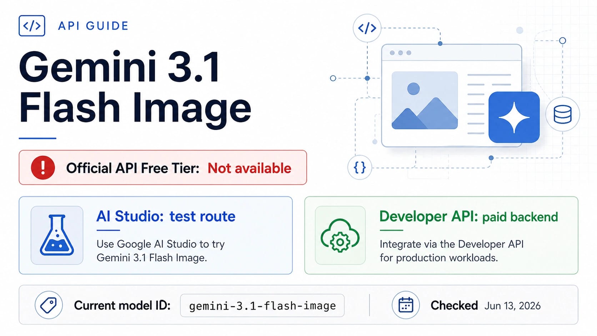This screenshot has width=597, height=336.
Task: Click the 'Current model ID:' label
Action: (122, 306)
